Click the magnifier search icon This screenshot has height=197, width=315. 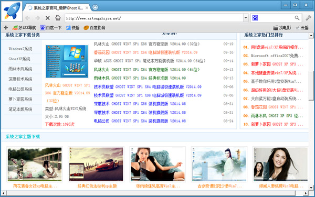click(297, 18)
